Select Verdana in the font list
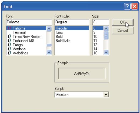Image resolution: width=140 pixels, height=113 pixels. pos(26,49)
